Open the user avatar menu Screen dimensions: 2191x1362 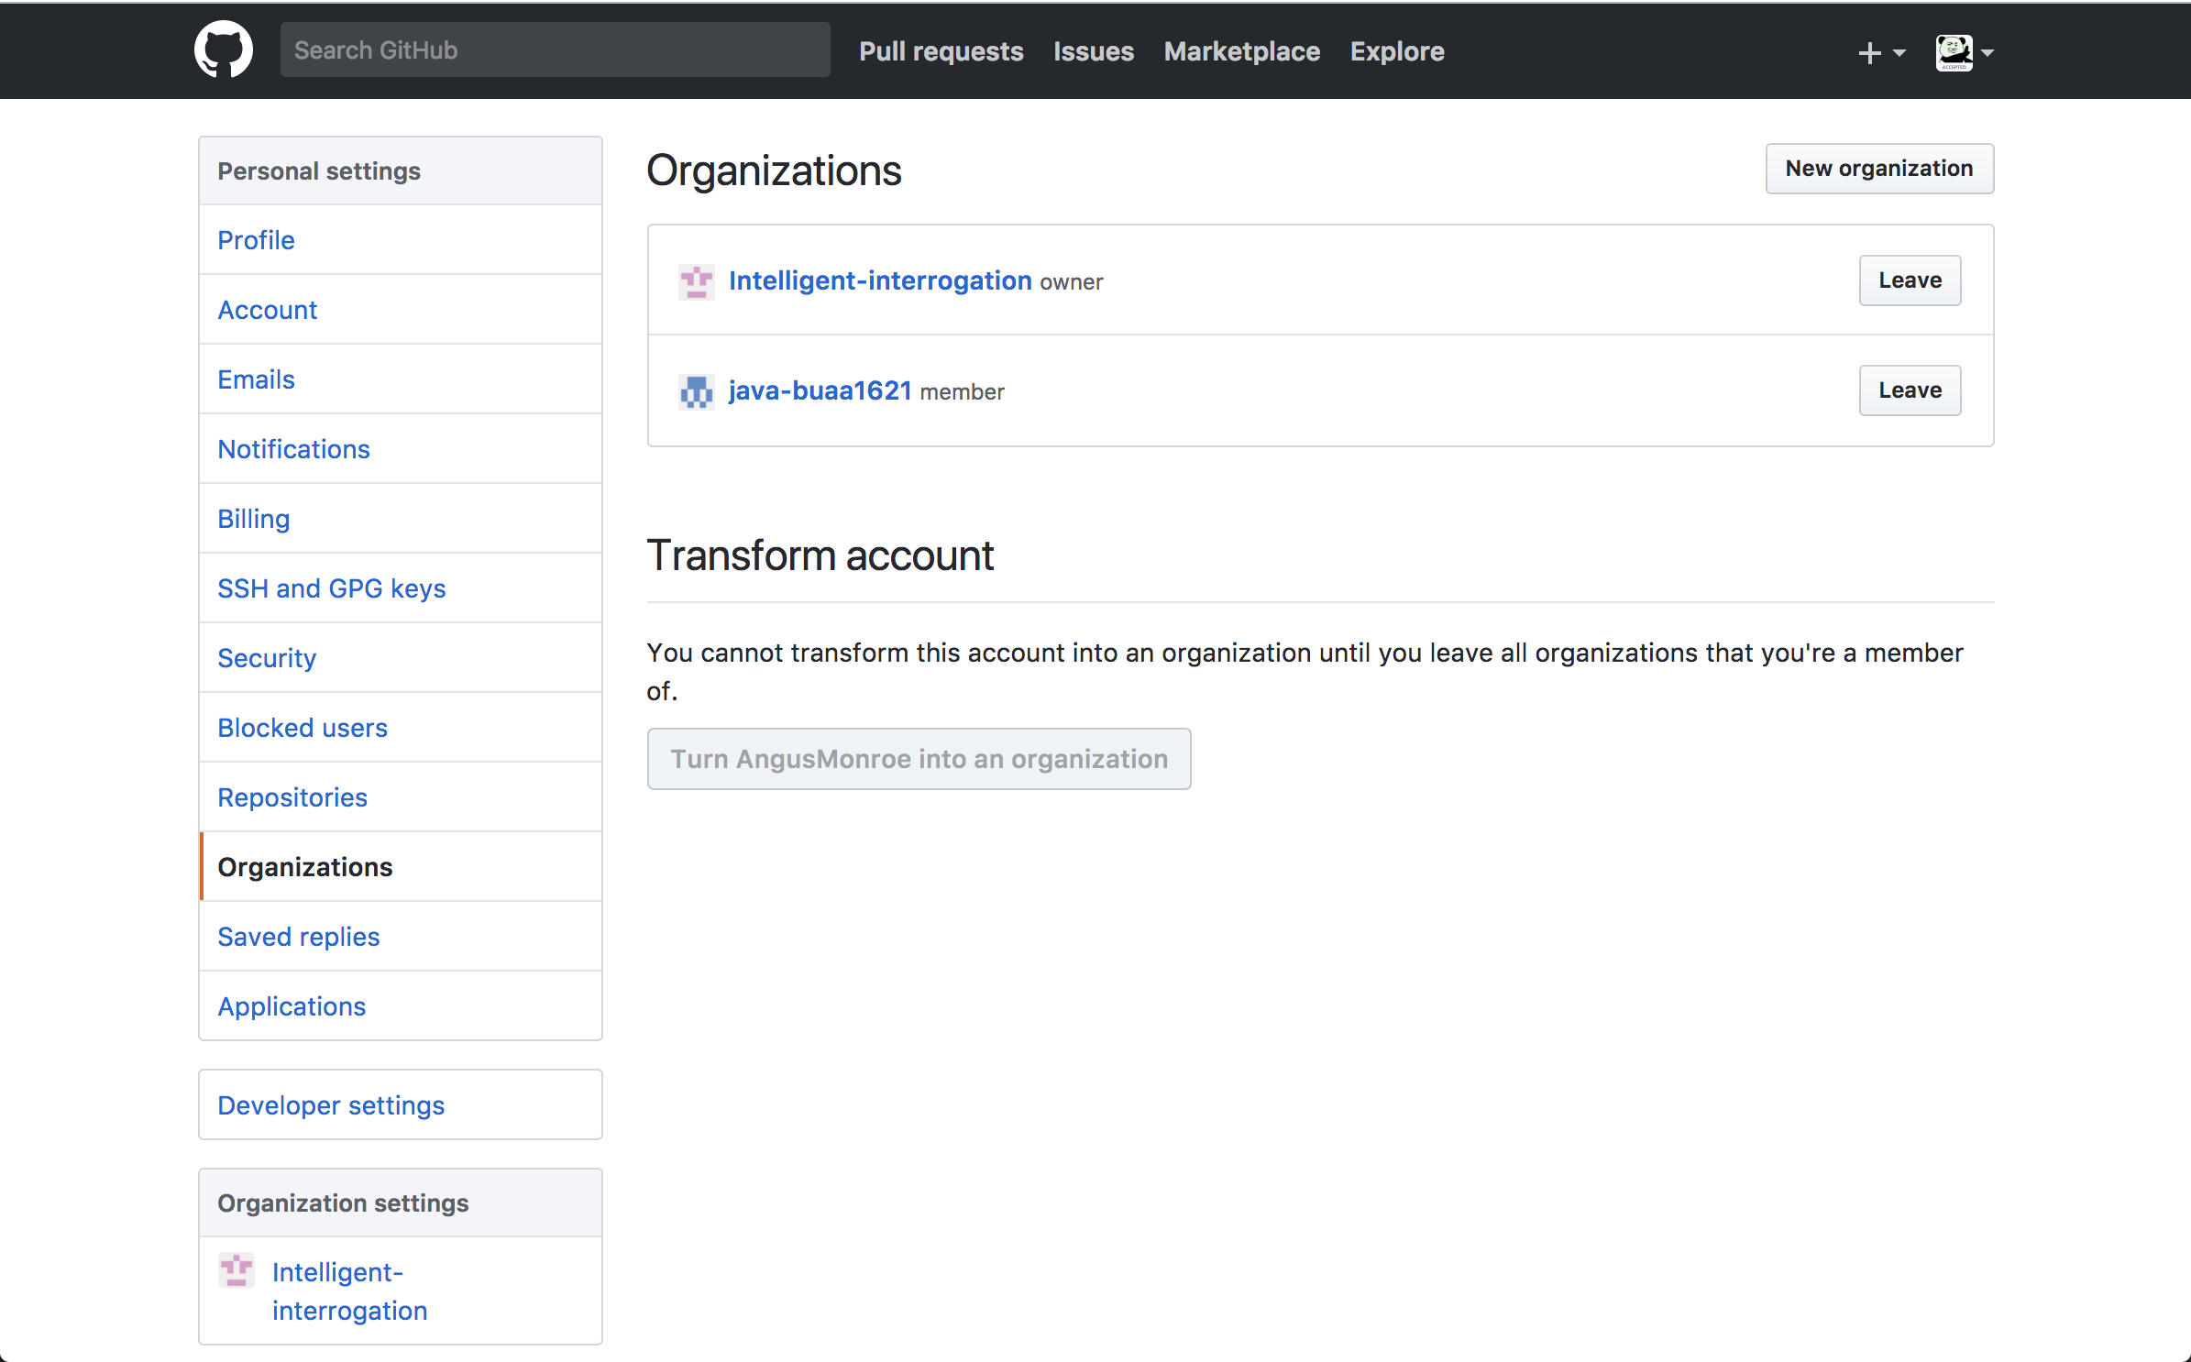tap(1964, 52)
